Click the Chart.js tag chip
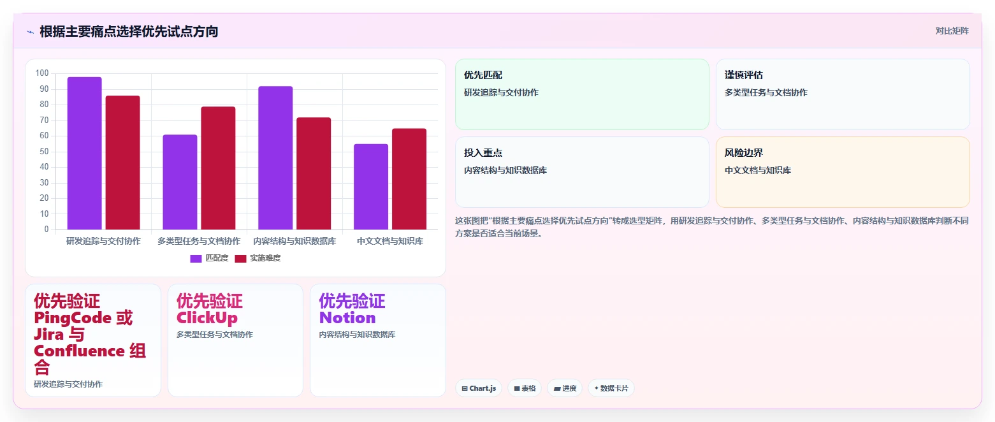The image size is (995, 422). tap(479, 388)
